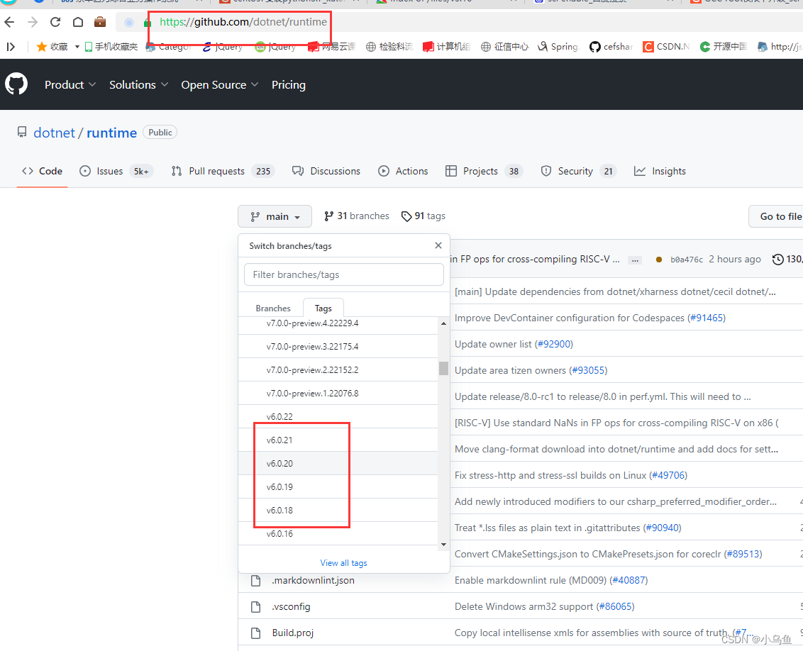
Task: Switch to the Branches tab in the dialog
Action: pyautogui.click(x=272, y=307)
